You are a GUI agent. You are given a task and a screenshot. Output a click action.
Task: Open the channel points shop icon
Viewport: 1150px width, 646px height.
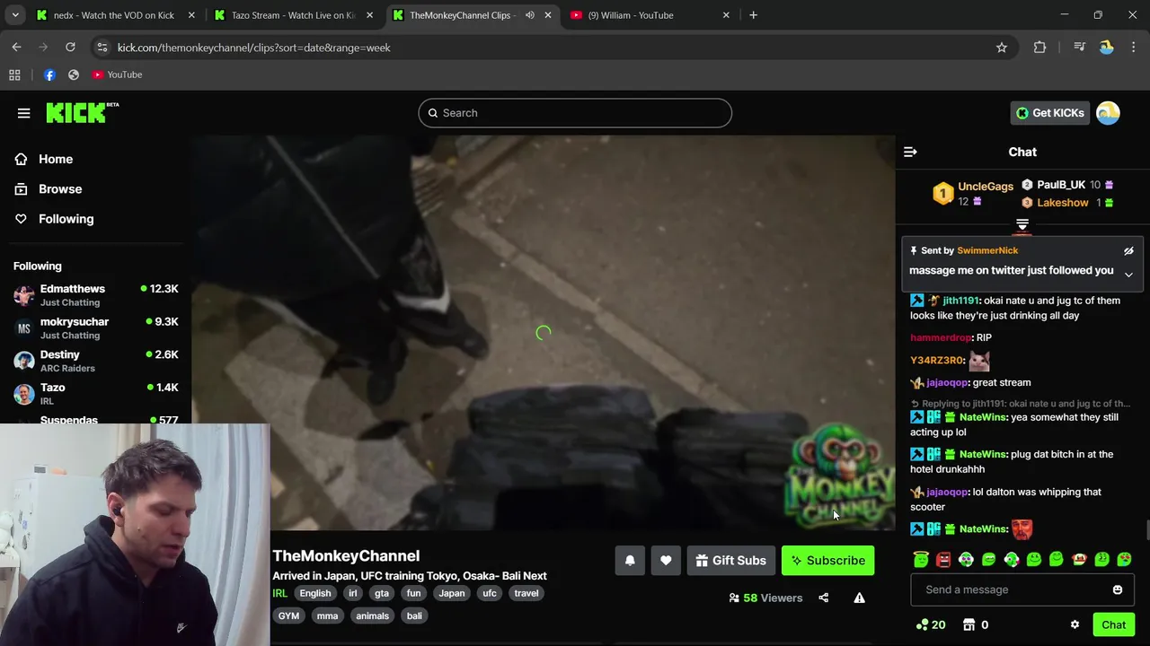click(969, 624)
